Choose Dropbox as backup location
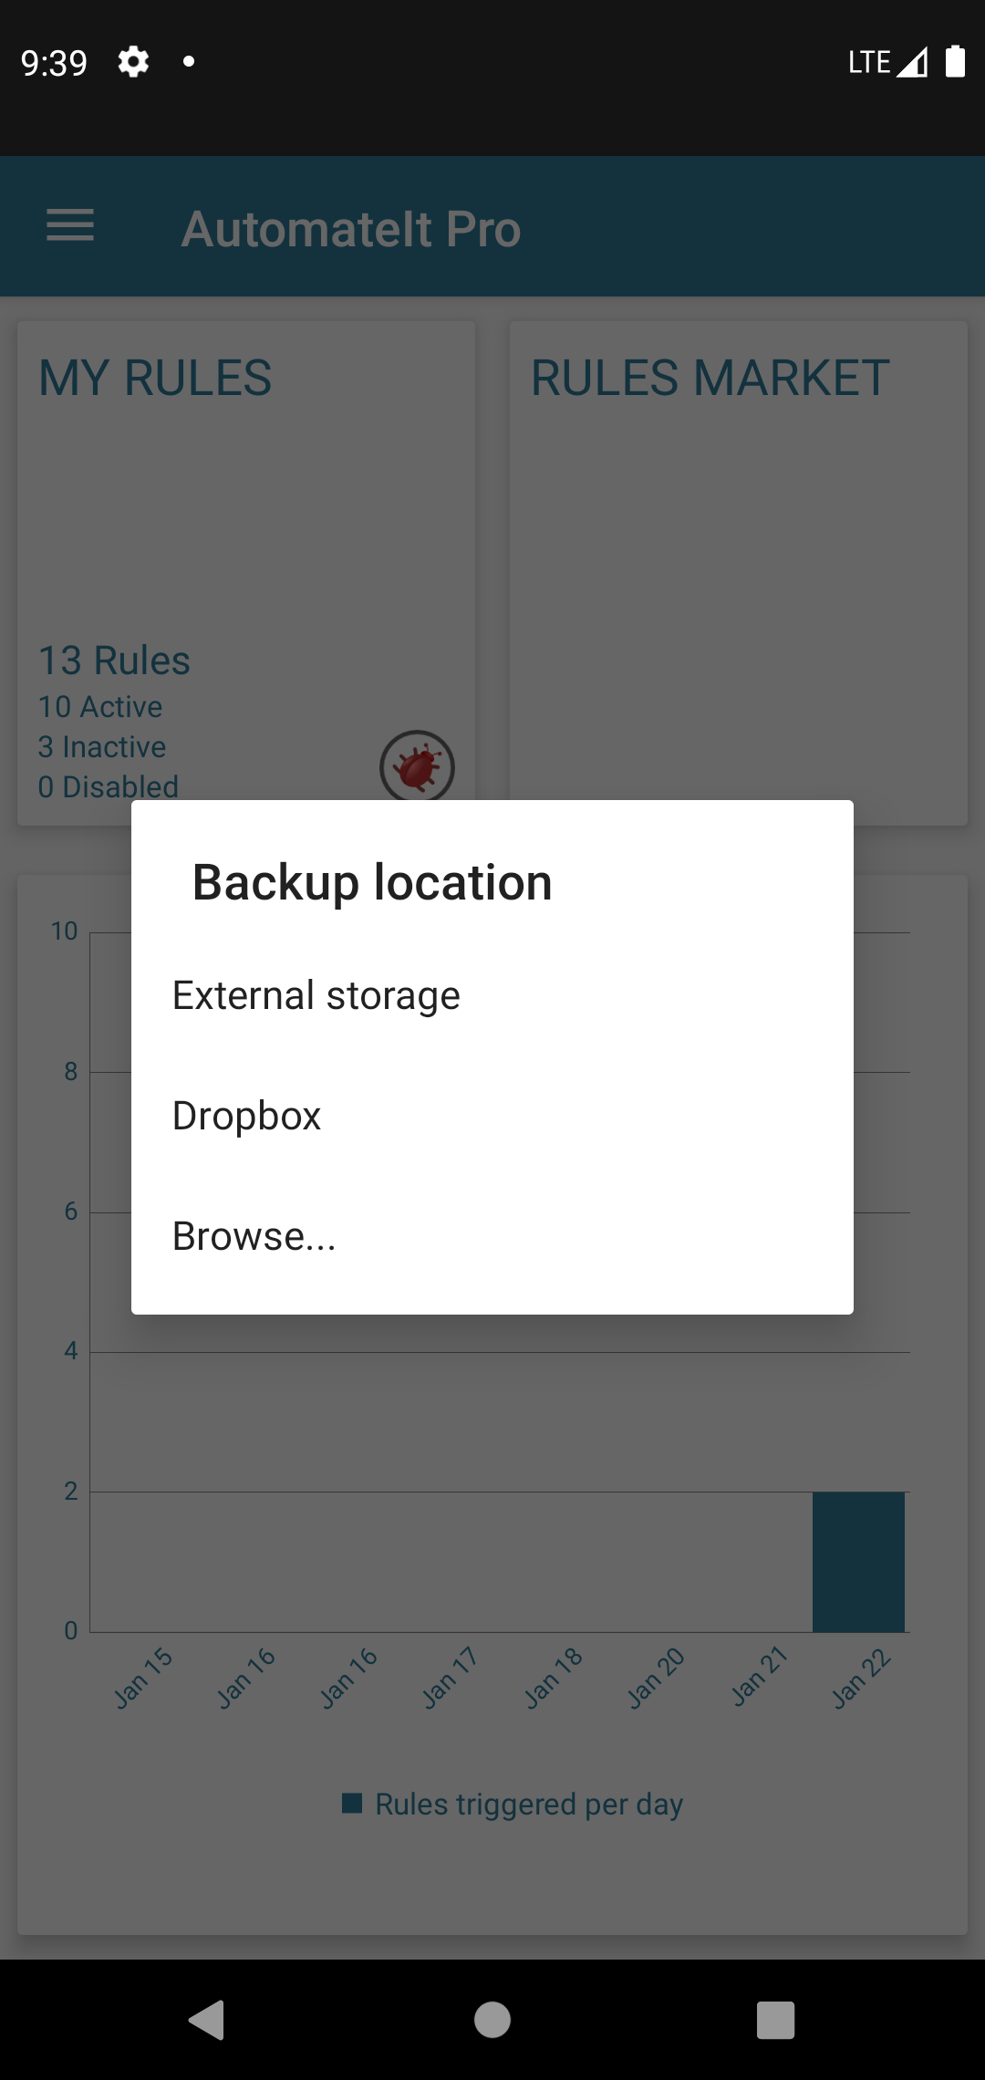This screenshot has width=985, height=2080. coord(493,1116)
